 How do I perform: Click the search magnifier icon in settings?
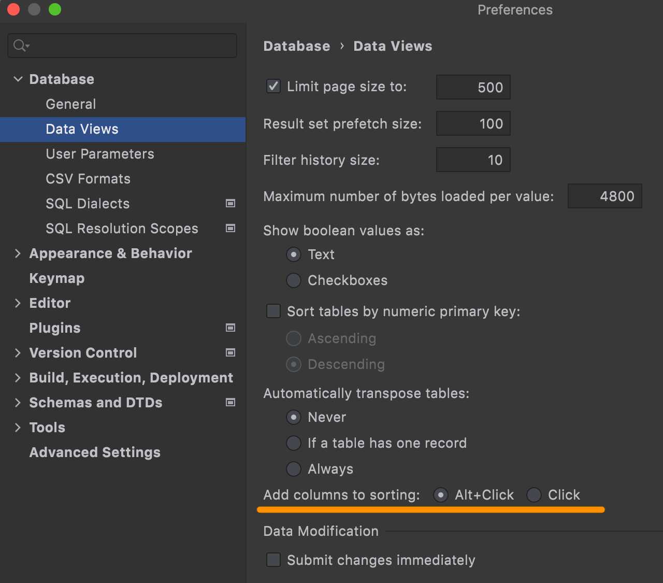coord(21,46)
